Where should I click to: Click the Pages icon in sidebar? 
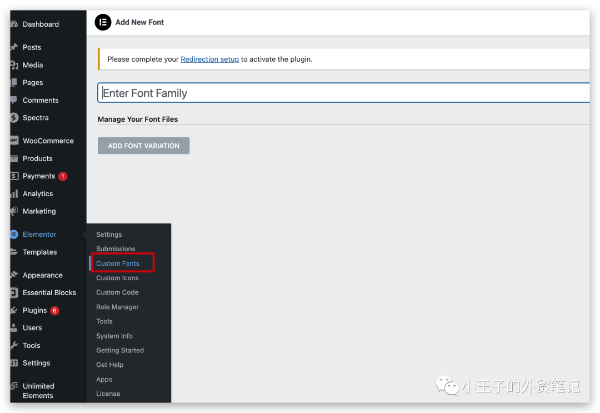(14, 82)
